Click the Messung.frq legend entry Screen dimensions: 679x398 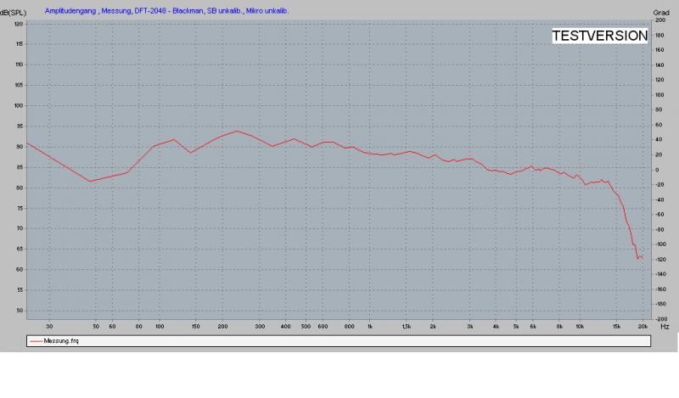(x=54, y=341)
